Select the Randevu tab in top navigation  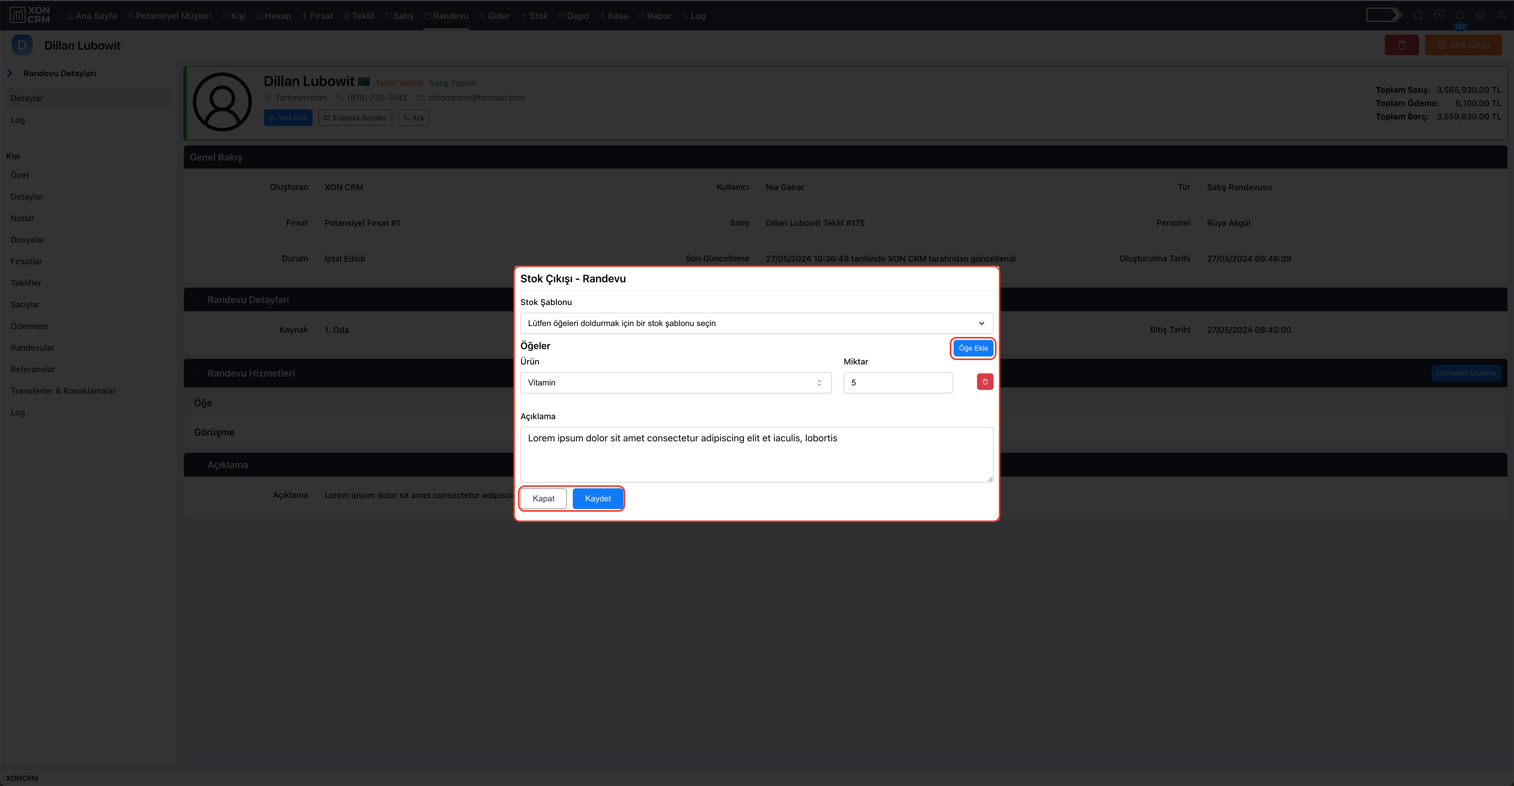(446, 16)
